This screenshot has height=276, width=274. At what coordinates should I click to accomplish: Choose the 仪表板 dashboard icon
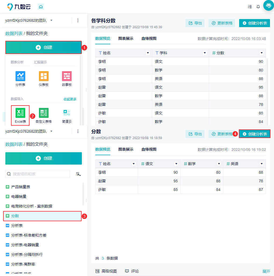pyautogui.click(x=43, y=76)
